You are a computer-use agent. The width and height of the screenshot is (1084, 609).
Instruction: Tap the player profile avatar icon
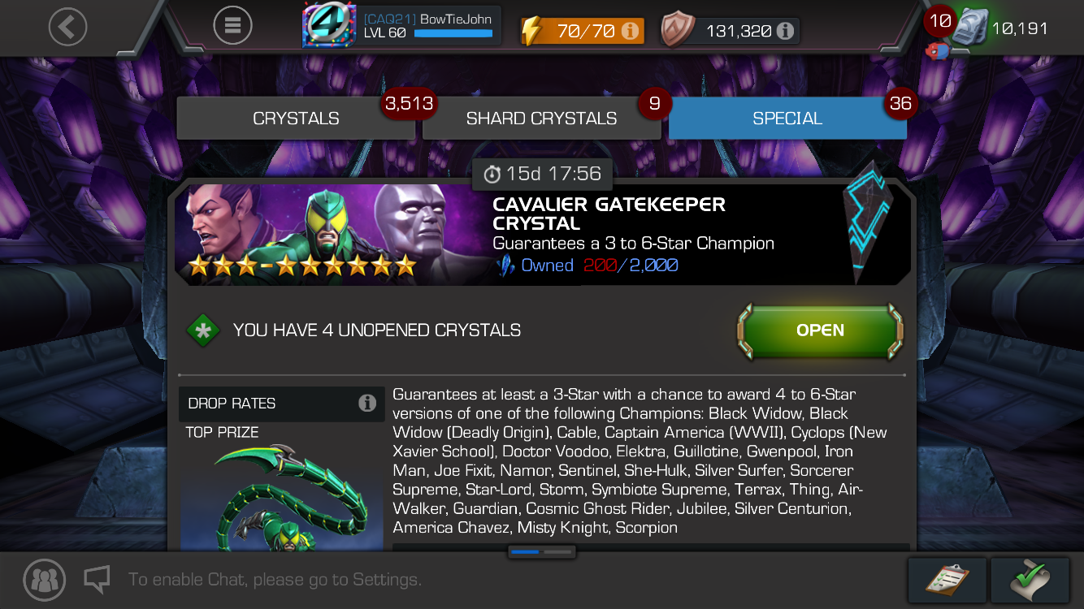point(328,25)
